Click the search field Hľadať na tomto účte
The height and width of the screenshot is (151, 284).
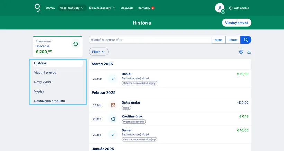pyautogui.click(x=150, y=40)
